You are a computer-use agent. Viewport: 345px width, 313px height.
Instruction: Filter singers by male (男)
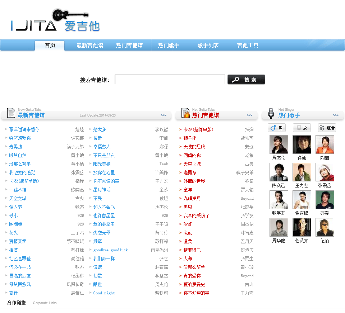click(x=277, y=128)
